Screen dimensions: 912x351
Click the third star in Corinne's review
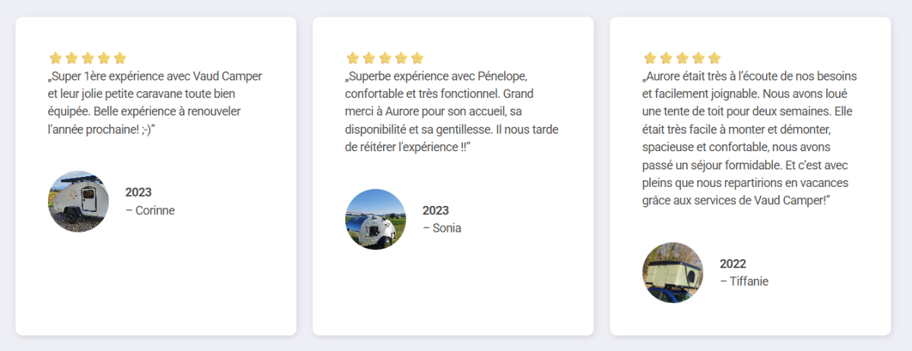(x=87, y=58)
